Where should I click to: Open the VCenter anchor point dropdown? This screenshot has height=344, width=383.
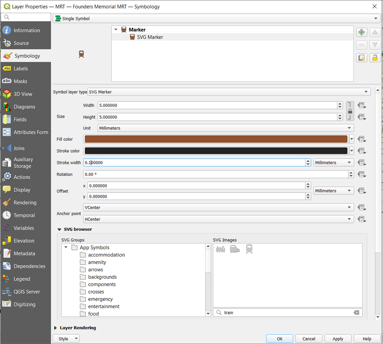[219, 208]
